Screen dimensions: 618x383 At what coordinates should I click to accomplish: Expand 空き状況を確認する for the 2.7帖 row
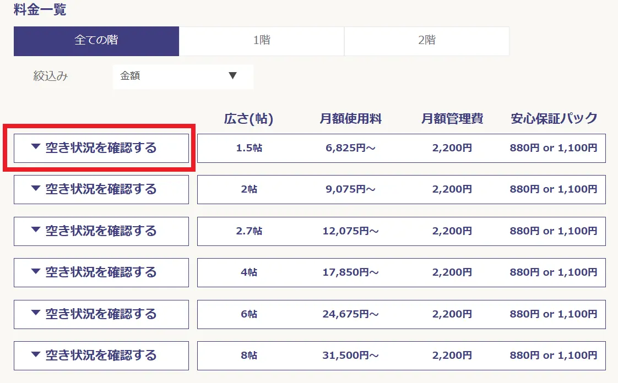pyautogui.click(x=101, y=231)
